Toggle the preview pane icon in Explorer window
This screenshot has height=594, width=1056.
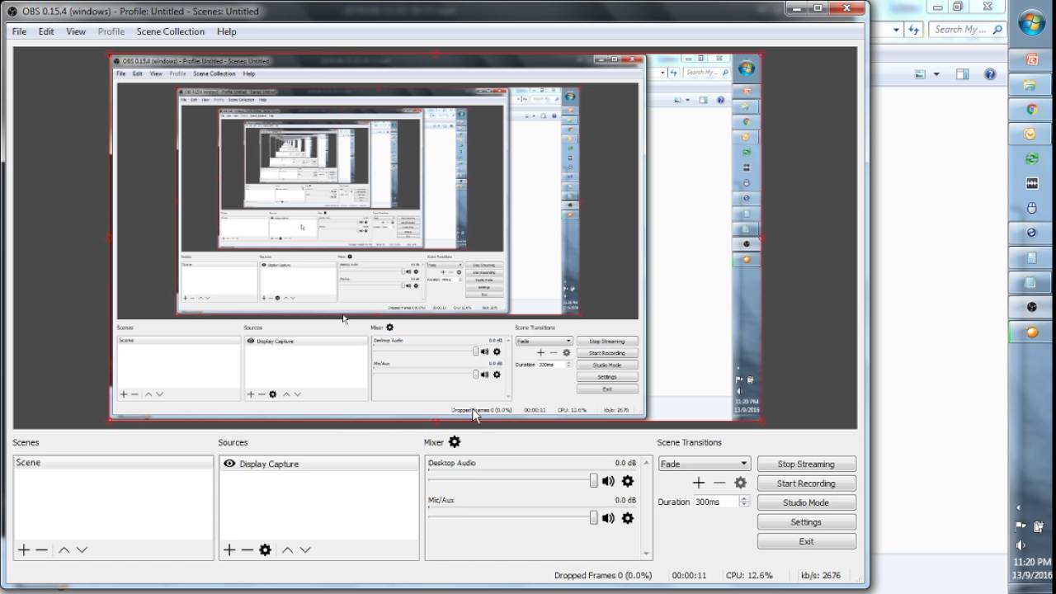[962, 74]
